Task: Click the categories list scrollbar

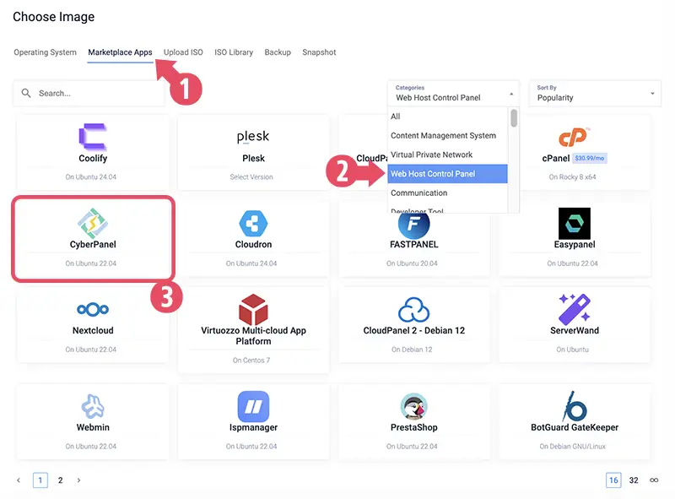Action: 514,118
